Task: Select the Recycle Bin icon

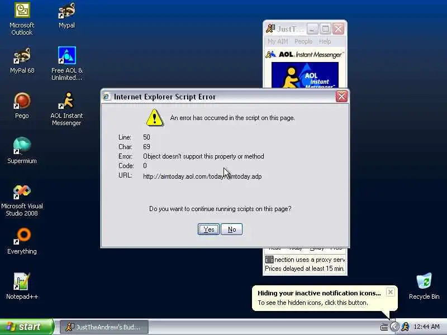Action: (x=424, y=286)
